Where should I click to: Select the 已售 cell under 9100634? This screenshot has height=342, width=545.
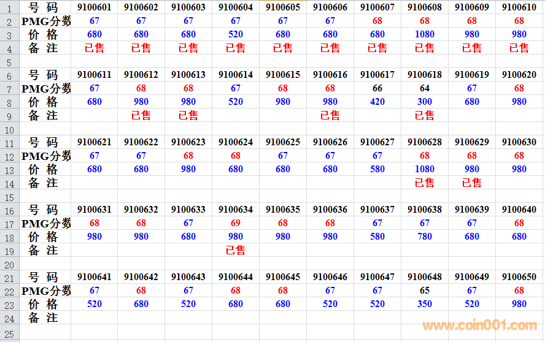click(236, 250)
